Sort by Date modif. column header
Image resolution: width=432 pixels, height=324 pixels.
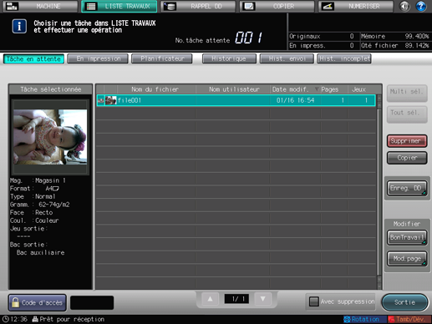pyautogui.click(x=295, y=89)
